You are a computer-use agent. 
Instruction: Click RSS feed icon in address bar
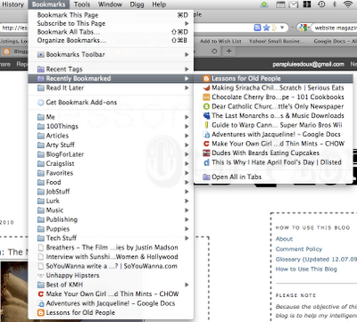[x=257, y=28]
